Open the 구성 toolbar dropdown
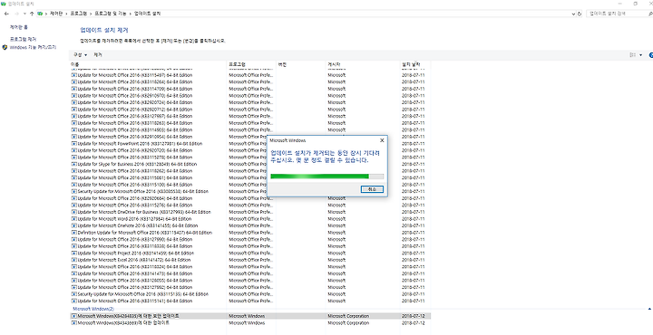This screenshot has height=335, width=653. pyautogui.click(x=81, y=55)
